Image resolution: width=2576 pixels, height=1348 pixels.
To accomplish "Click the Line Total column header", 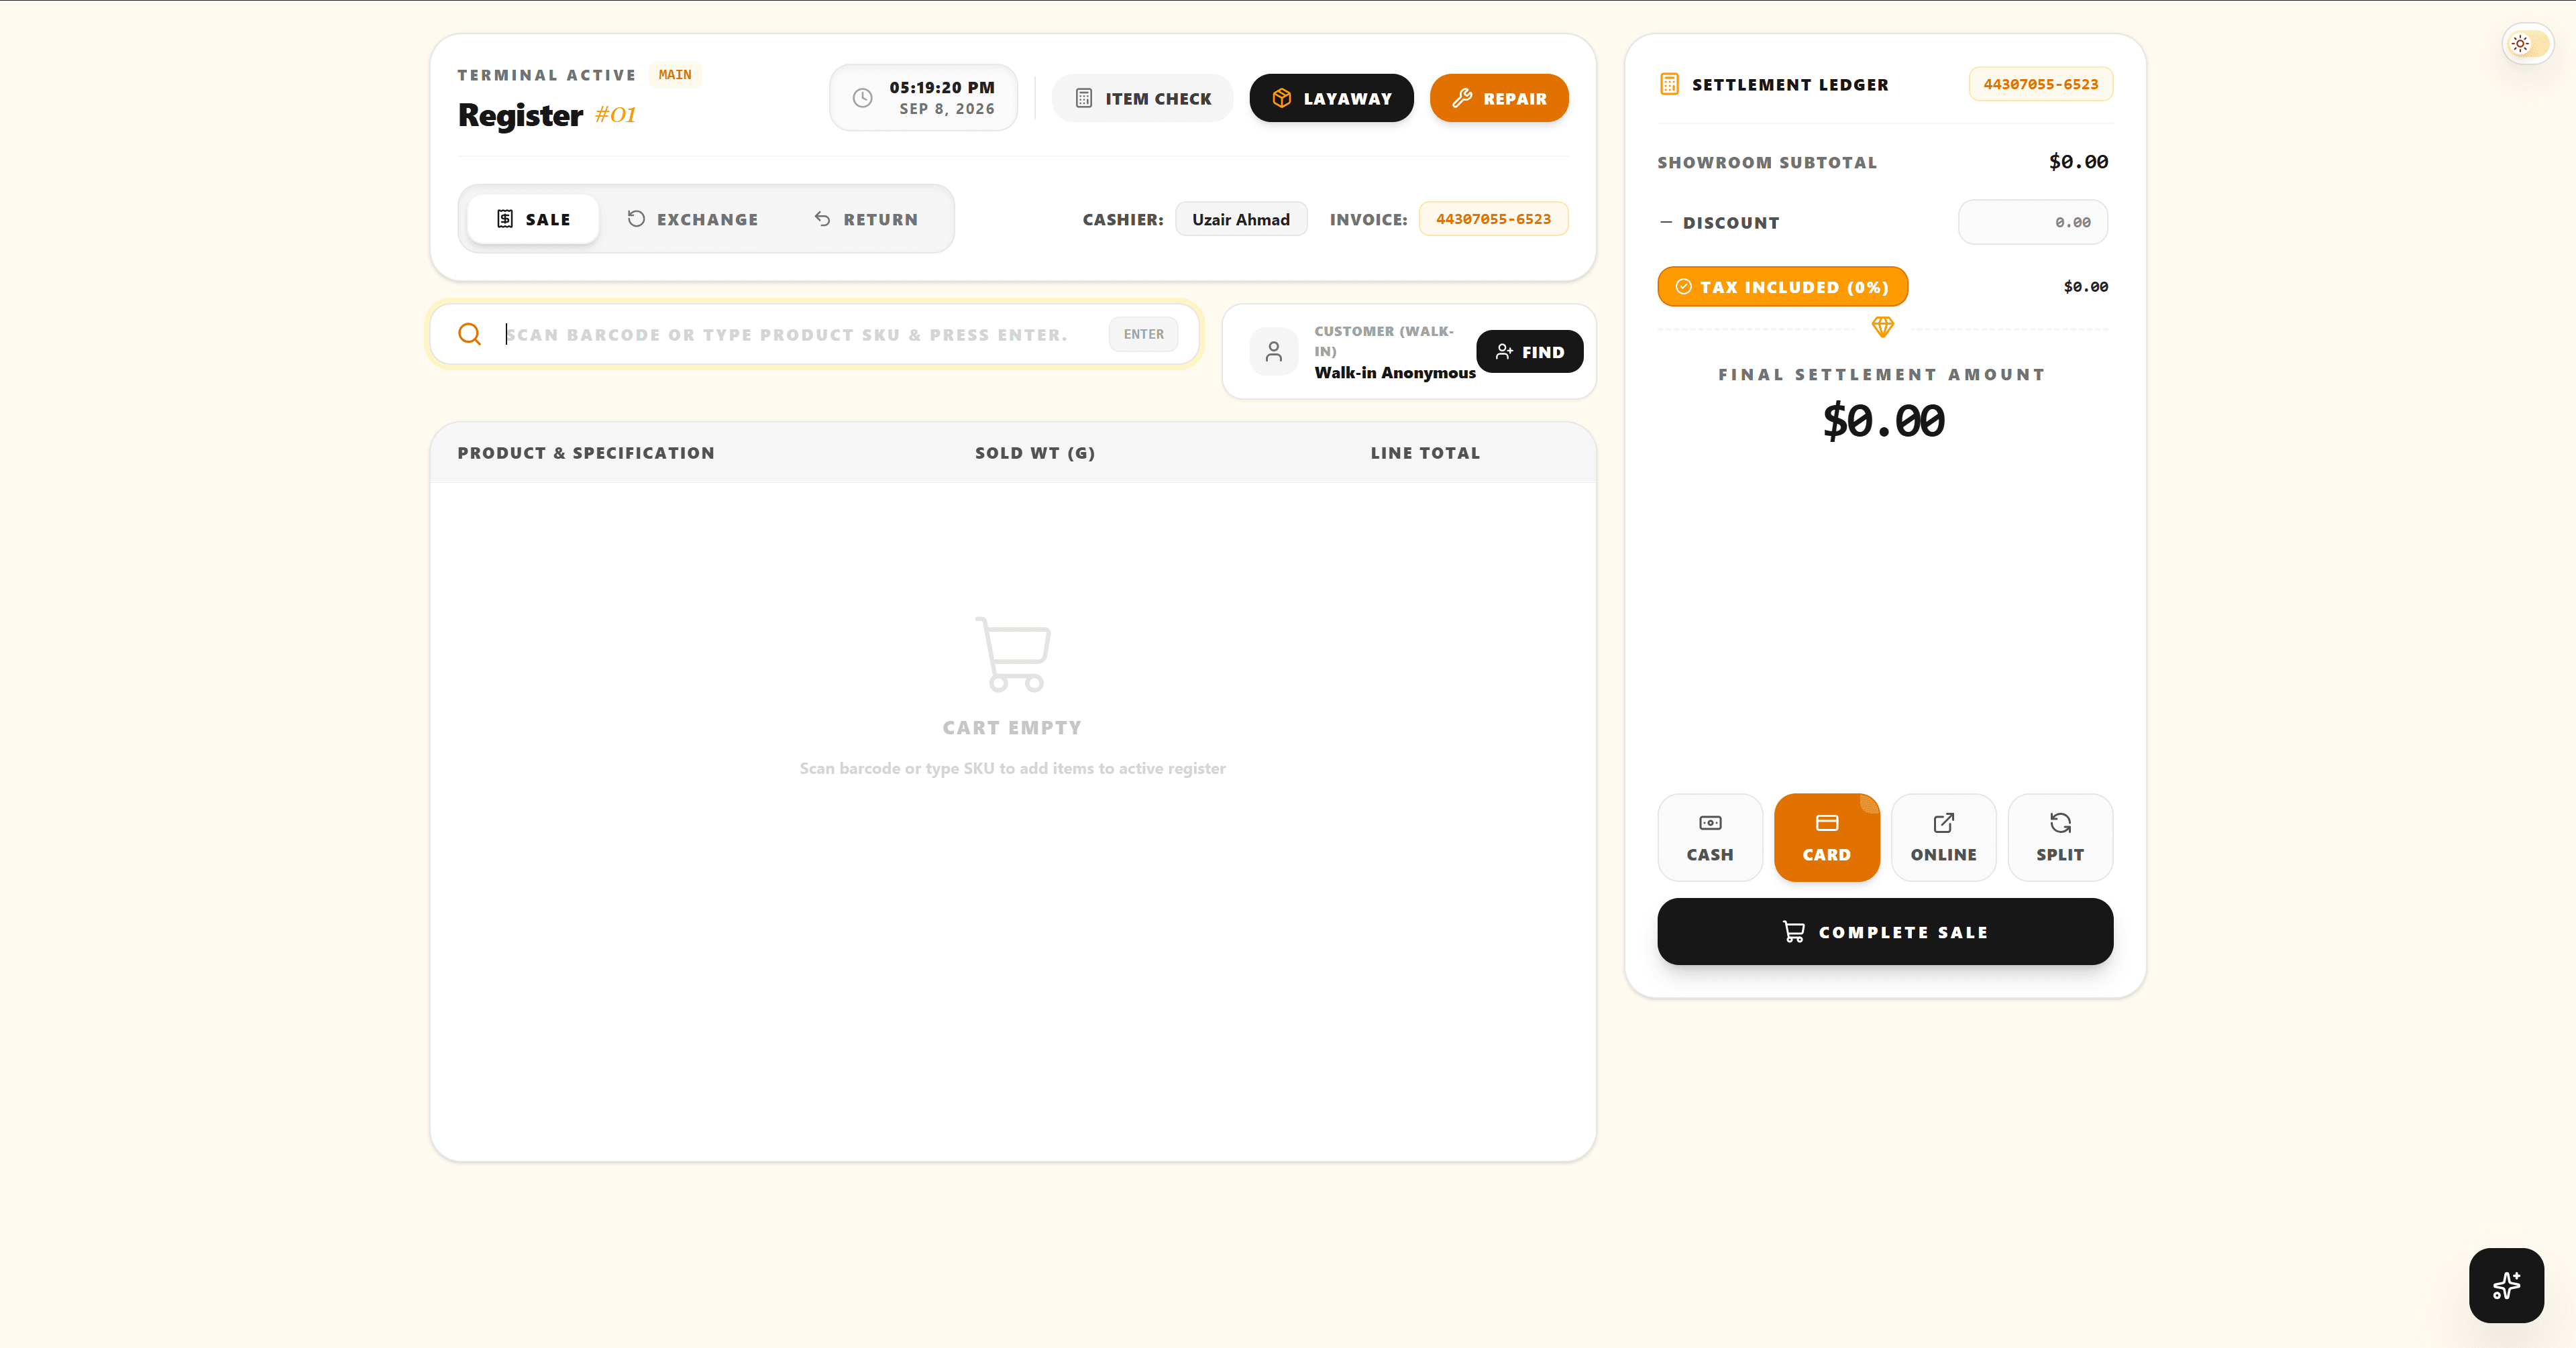I will pos(1425,453).
